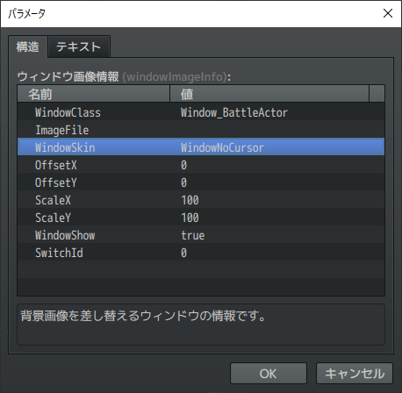The image size is (402, 393).
Task: Select the ScaleY row
Action: (201, 218)
